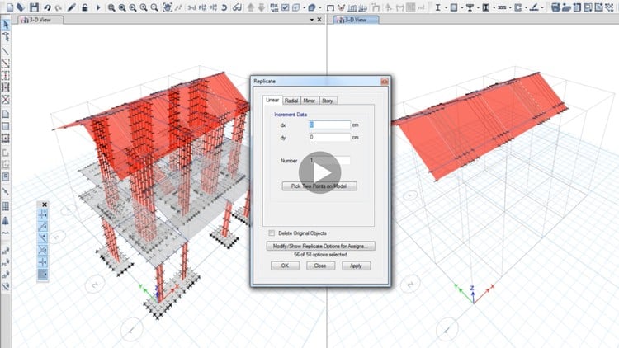
Task: Click the Save floppy disk icon
Action: click(35, 7)
